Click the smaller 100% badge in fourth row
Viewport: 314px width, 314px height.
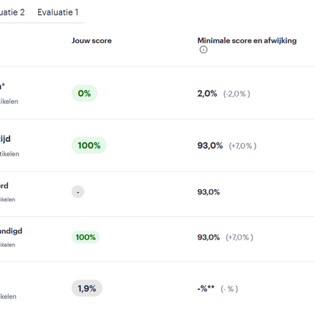pyautogui.click(x=85, y=237)
